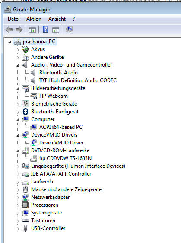Select 'ACPI x64-based PC' entry

61,127
